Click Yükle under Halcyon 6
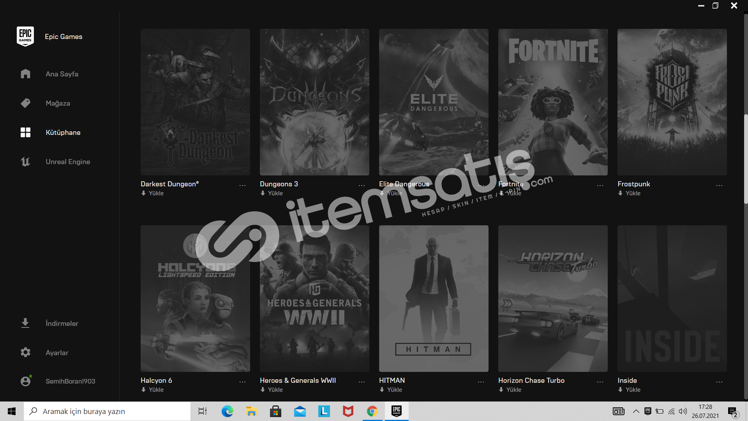Screen dimensions: 748x421 152,389
